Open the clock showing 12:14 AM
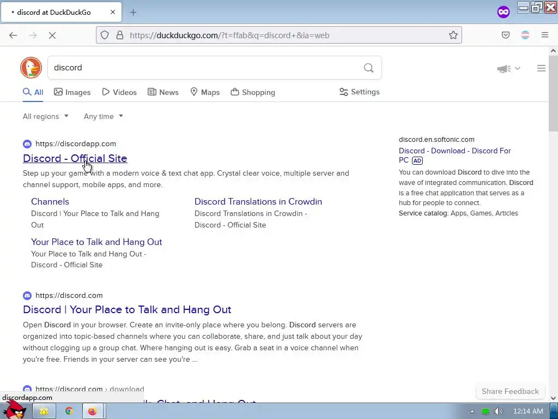558x419 pixels. point(528,411)
